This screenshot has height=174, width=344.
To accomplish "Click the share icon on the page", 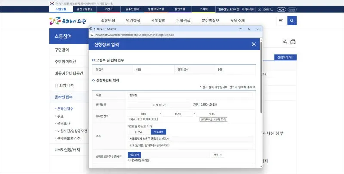I will (285, 42).
